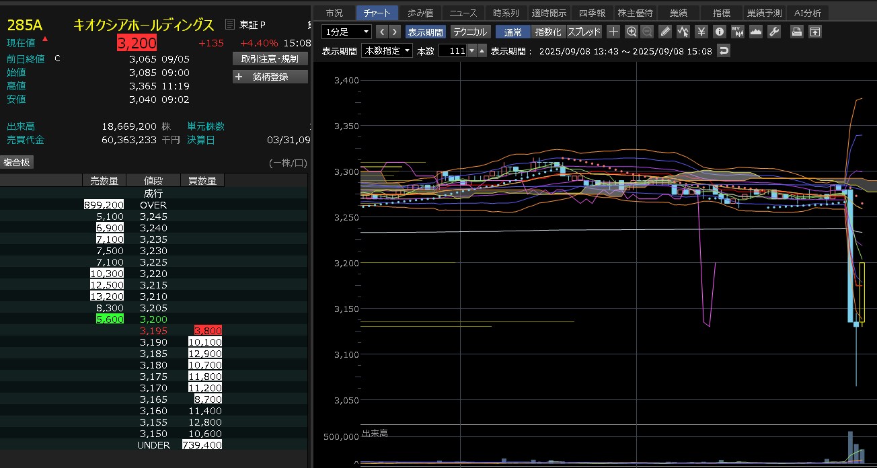Click the plus icon on 銘柄登録
Screen dimensions: 877x468
239,77
